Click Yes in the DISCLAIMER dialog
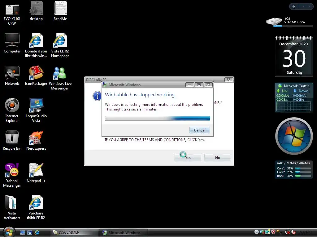 (x=188, y=158)
